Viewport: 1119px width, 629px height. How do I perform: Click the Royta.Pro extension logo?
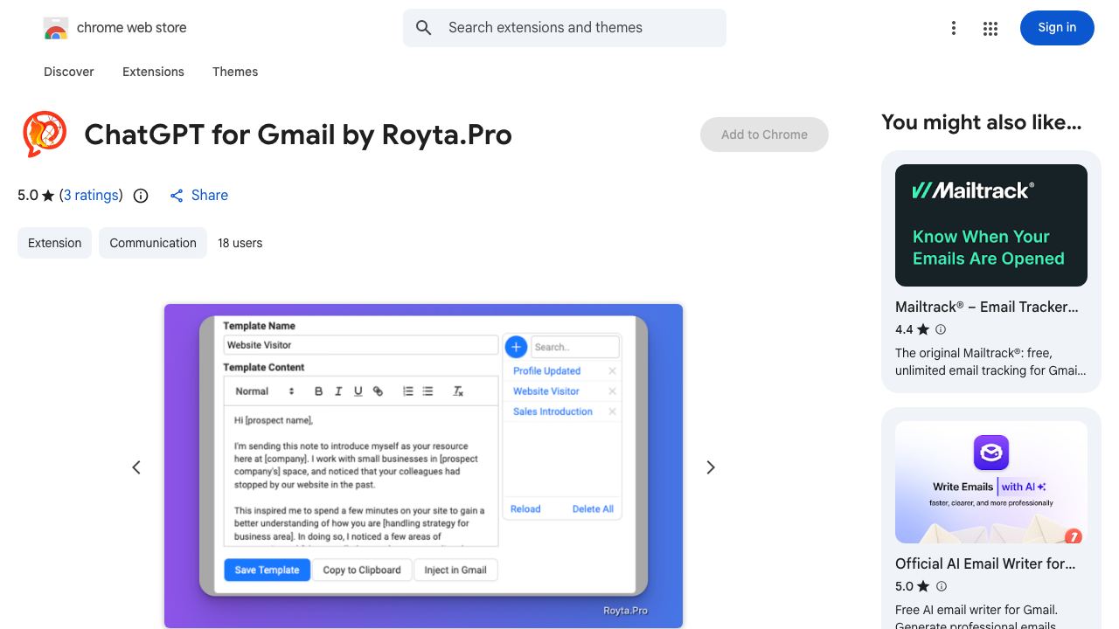click(44, 135)
